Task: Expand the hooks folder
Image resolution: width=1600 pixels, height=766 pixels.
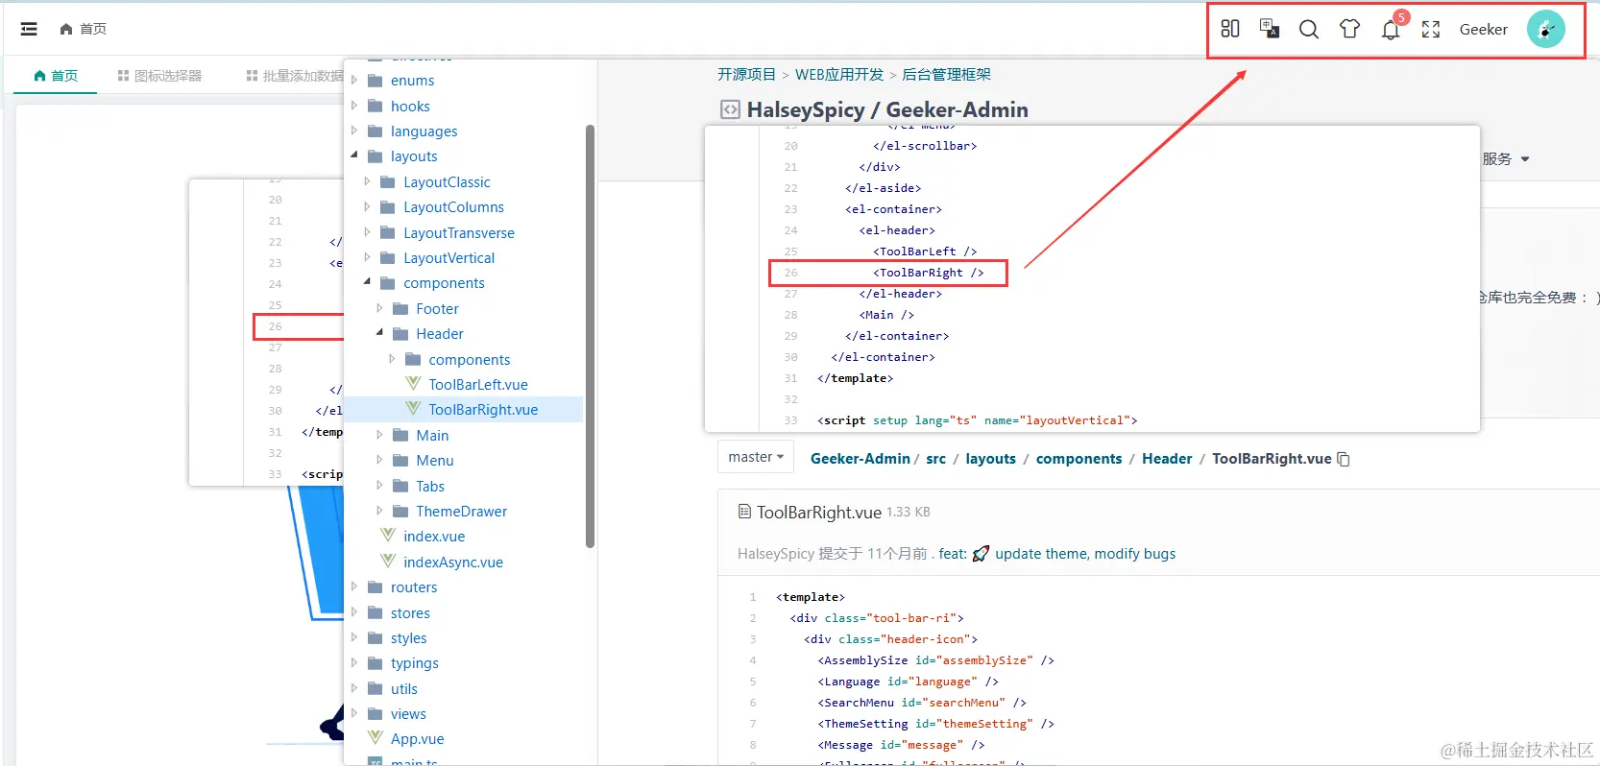Action: (x=354, y=105)
